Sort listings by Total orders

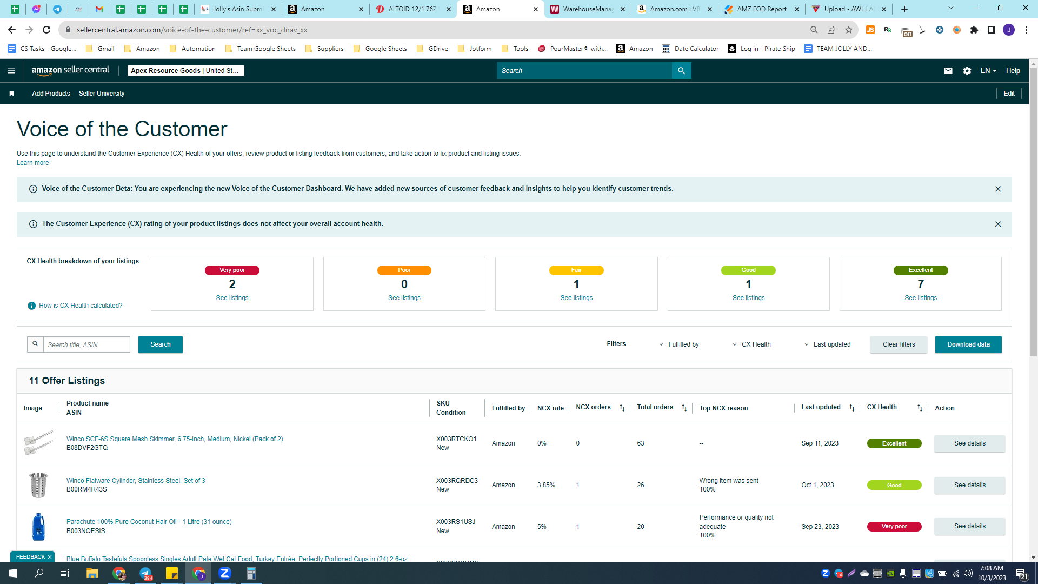click(684, 408)
